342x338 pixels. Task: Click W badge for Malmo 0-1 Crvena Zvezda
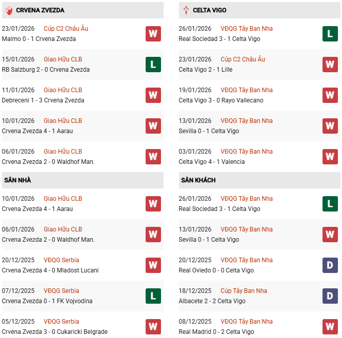[x=153, y=34]
